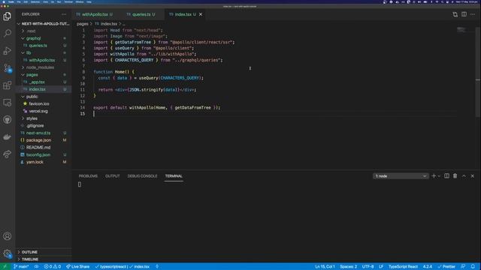Open editor more actions ellipsis
The height and width of the screenshot is (270, 481).
tap(473, 14)
